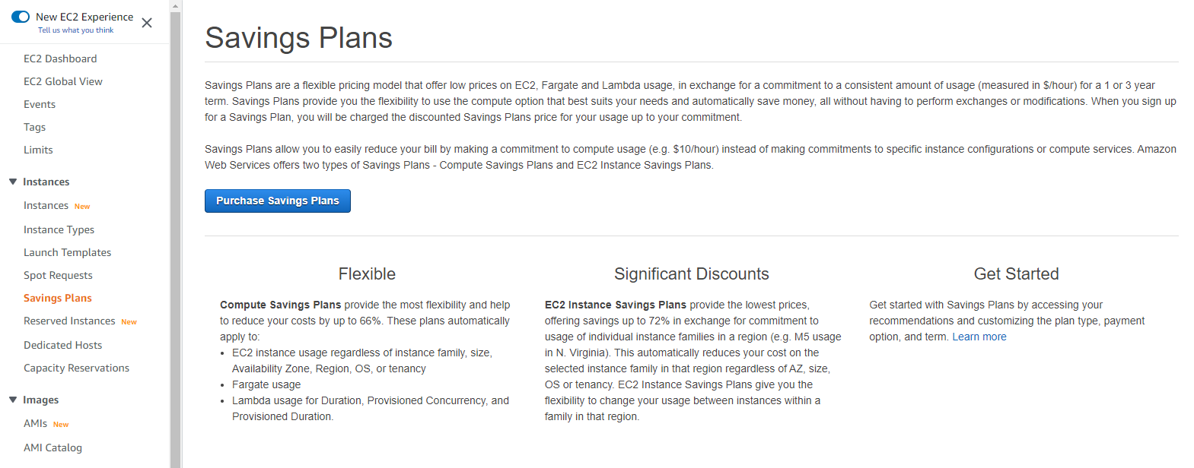Click the Purchase Savings Plans button
1194x468 pixels.
(x=277, y=201)
